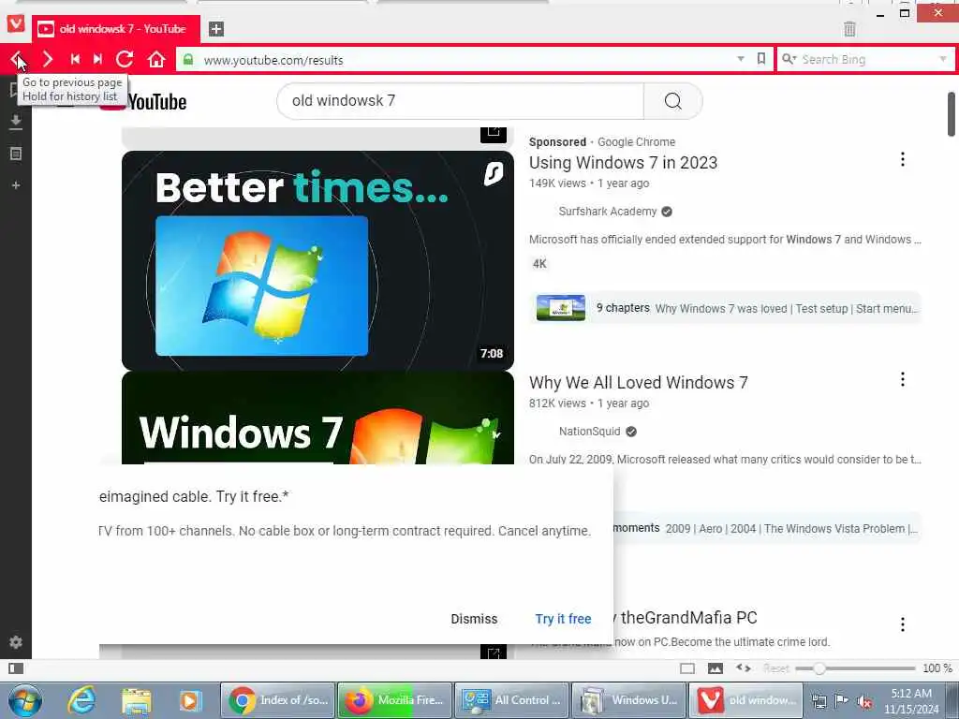Click the 4K badge under Surfshark video

coord(539,264)
